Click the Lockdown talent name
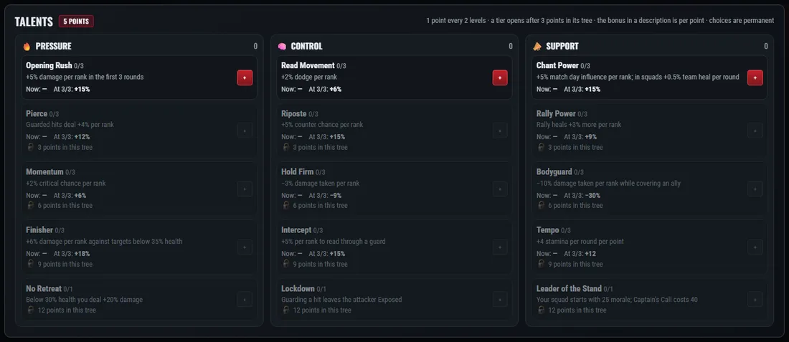The width and height of the screenshot is (789, 342). [298, 289]
